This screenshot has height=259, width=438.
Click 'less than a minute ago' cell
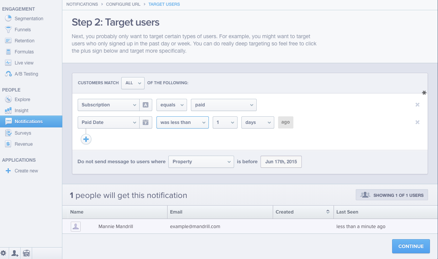coord(361,227)
